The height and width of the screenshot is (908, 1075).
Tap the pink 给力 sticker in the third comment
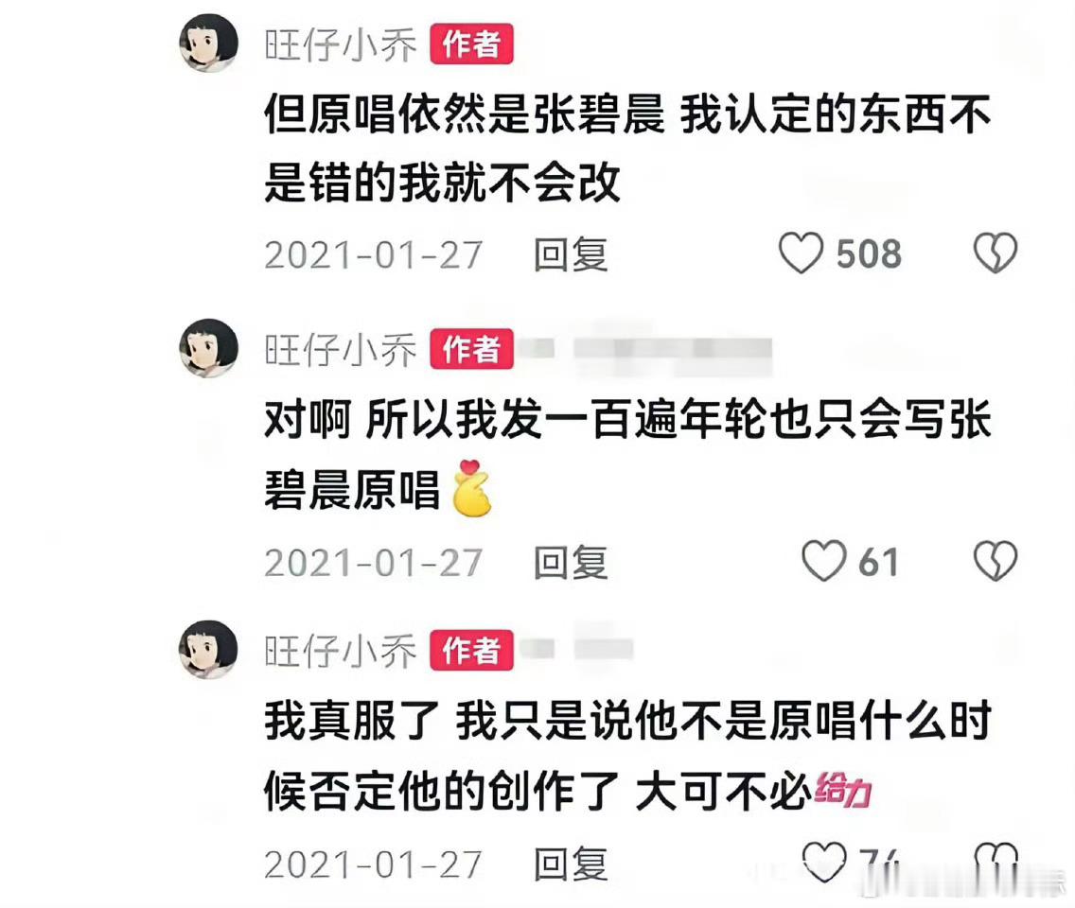tap(842, 790)
